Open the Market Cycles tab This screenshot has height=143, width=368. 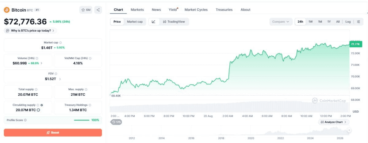click(196, 10)
